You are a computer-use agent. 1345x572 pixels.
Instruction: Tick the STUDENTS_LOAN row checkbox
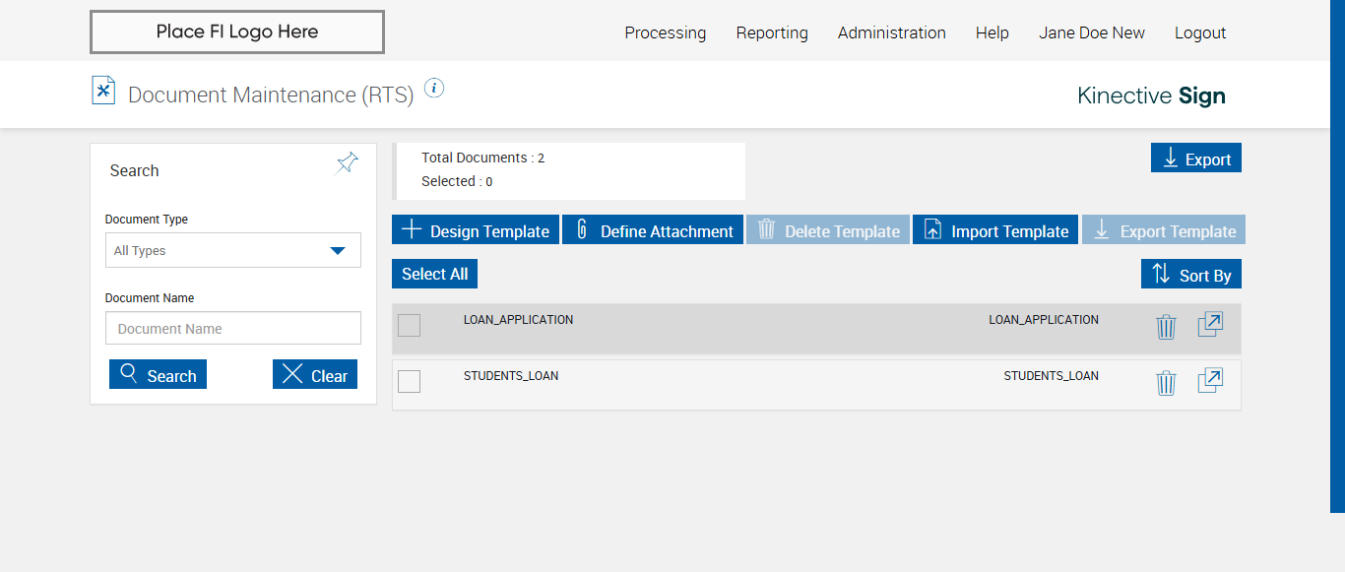point(410,381)
